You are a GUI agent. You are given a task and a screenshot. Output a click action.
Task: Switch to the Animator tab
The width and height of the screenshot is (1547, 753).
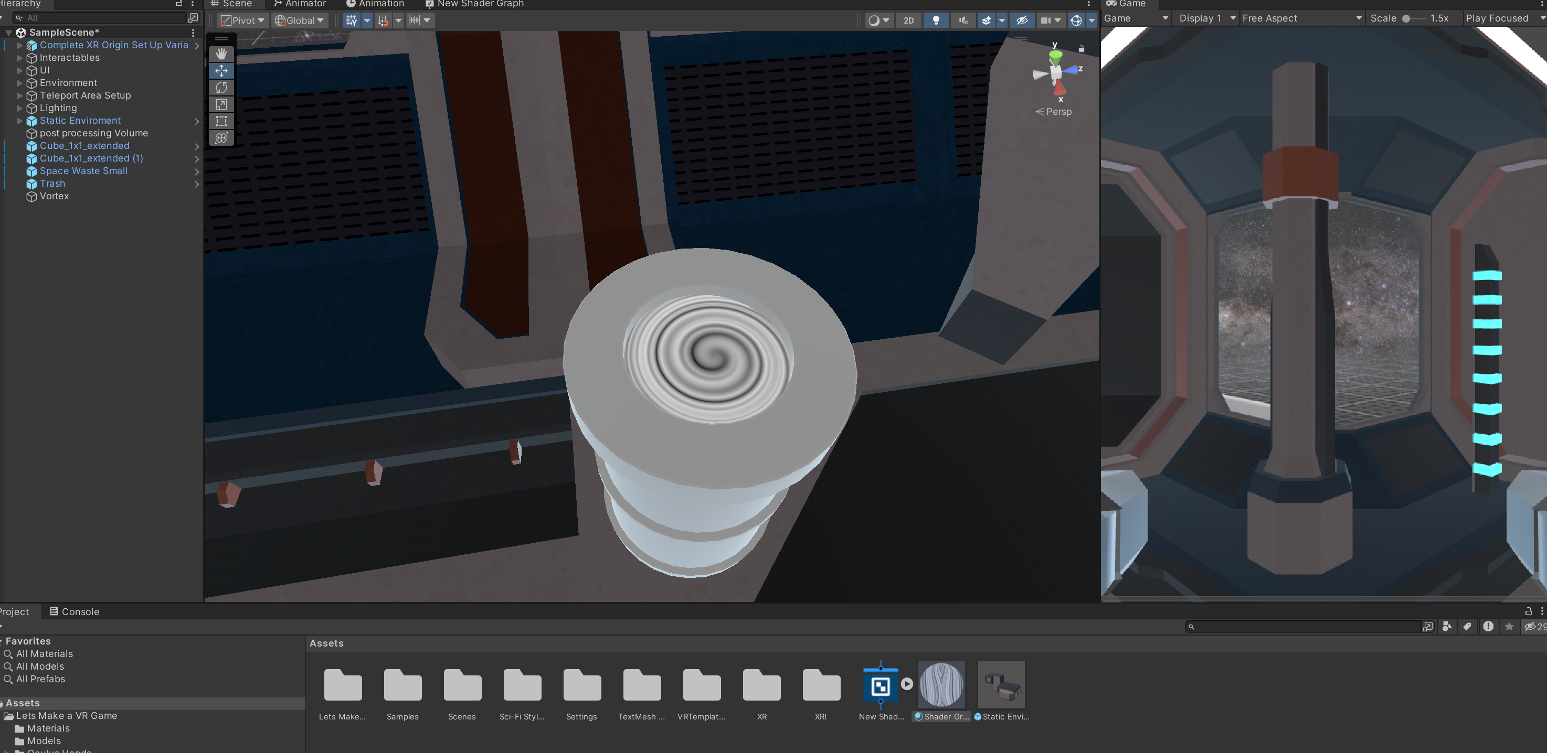coord(300,4)
